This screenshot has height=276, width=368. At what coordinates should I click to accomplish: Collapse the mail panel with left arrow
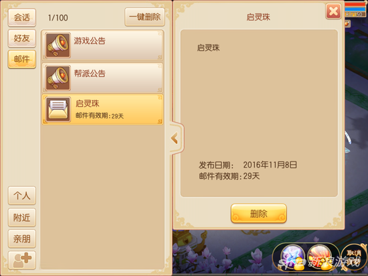(x=175, y=138)
